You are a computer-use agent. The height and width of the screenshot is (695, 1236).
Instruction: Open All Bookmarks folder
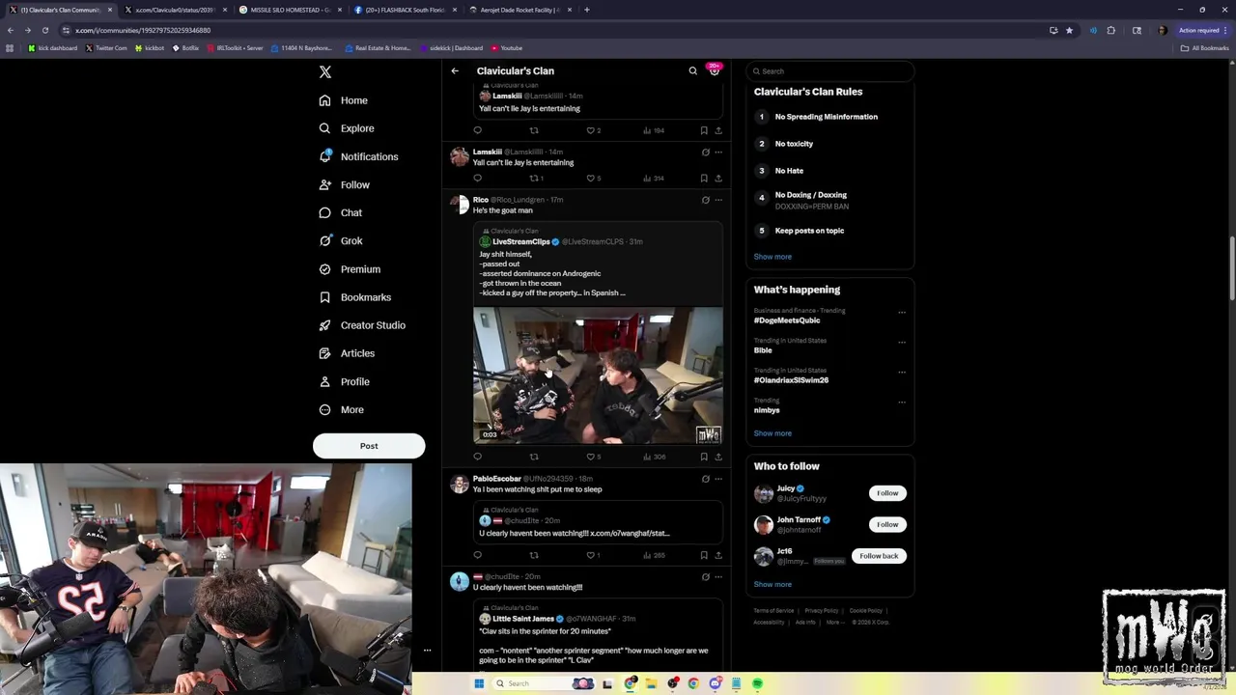(1205, 47)
